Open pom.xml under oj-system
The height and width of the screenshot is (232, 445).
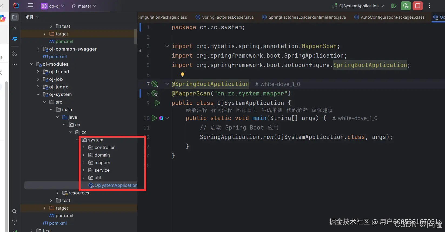pos(61,216)
